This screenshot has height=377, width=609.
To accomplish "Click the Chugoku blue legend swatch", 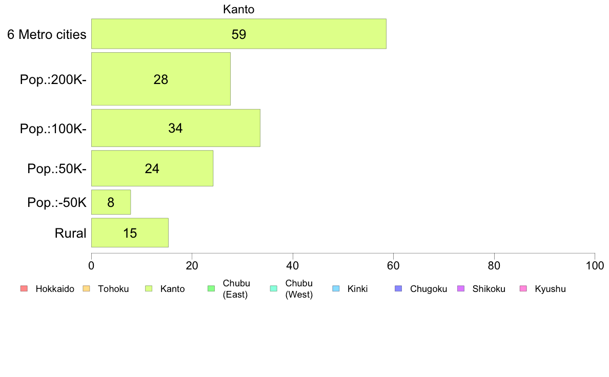I will [x=398, y=288].
